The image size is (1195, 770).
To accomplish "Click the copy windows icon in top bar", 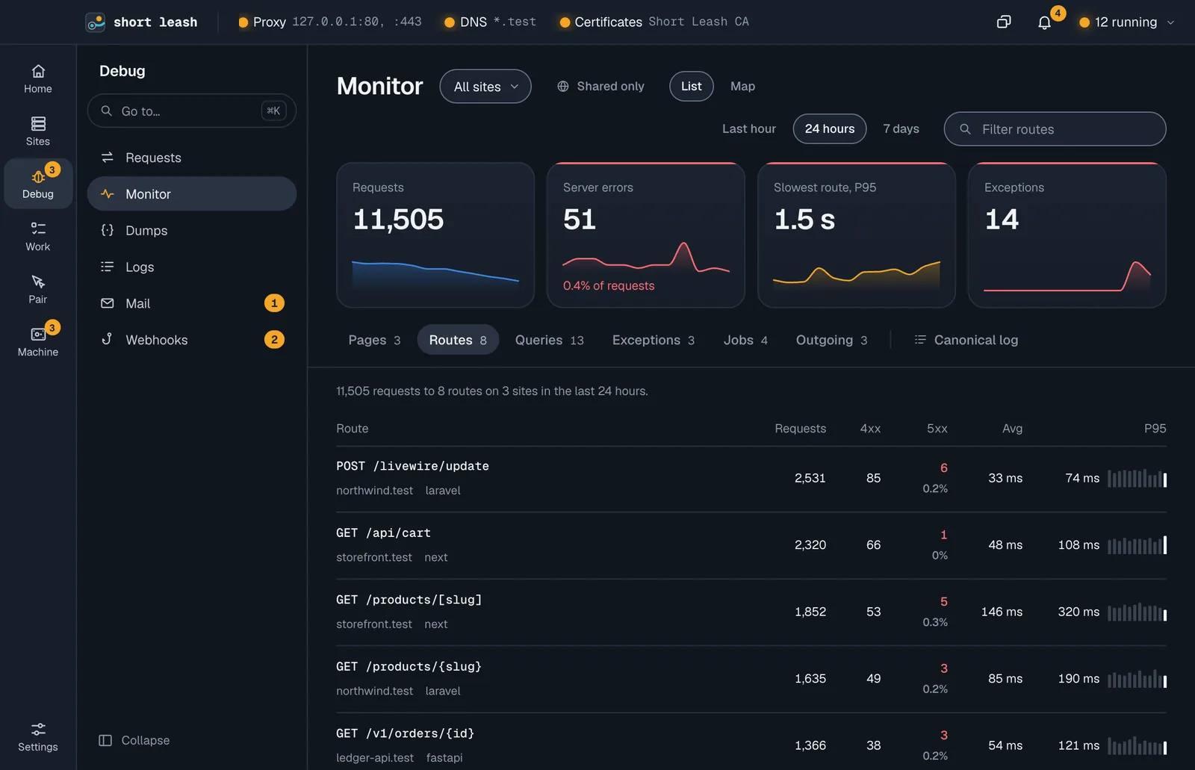I will pos(1004,22).
